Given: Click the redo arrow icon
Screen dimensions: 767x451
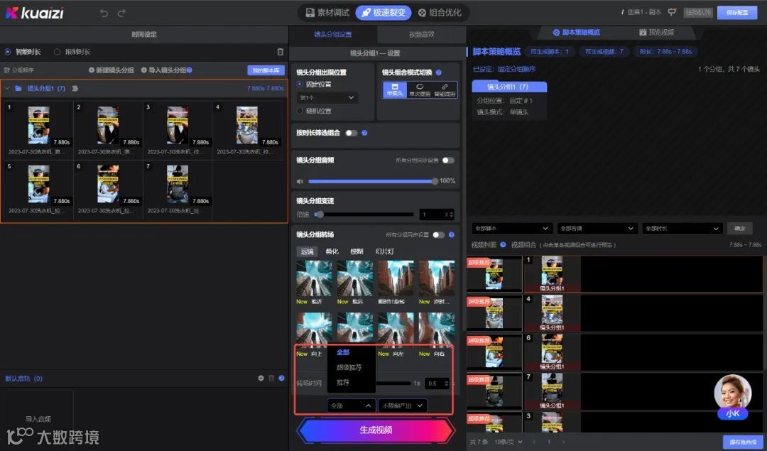Looking at the screenshot, I should click(121, 13).
